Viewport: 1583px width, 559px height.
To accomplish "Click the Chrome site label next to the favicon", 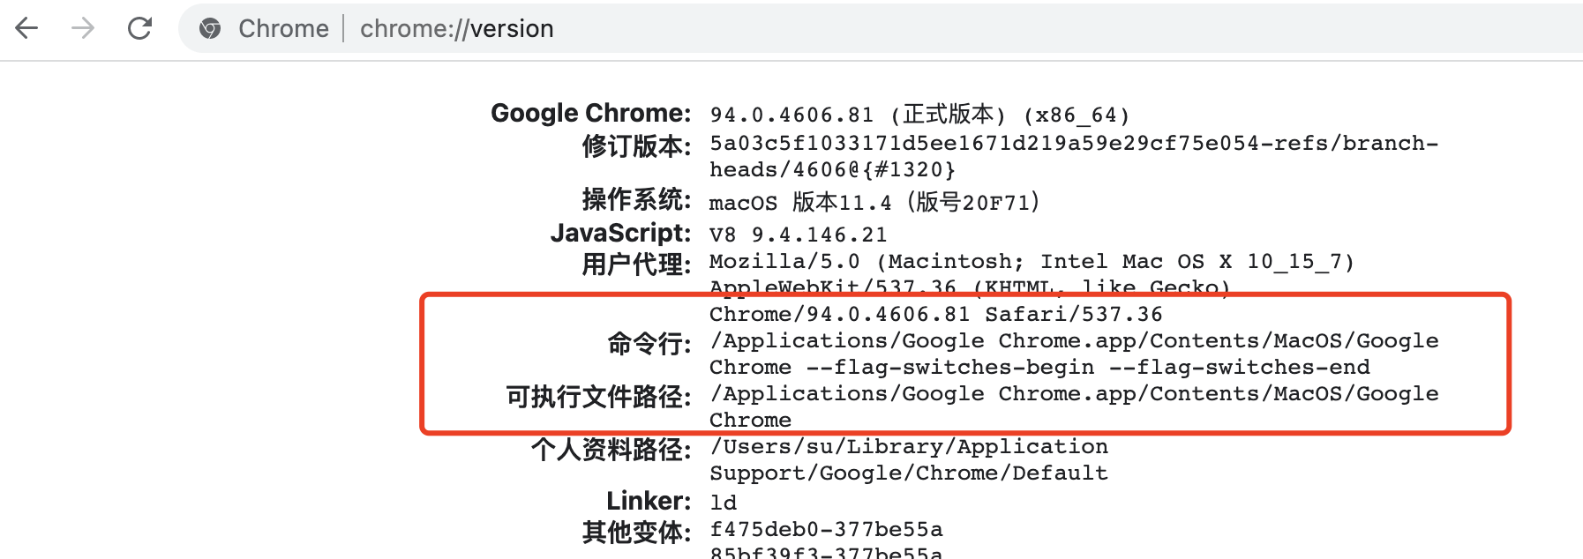I will pos(283,28).
